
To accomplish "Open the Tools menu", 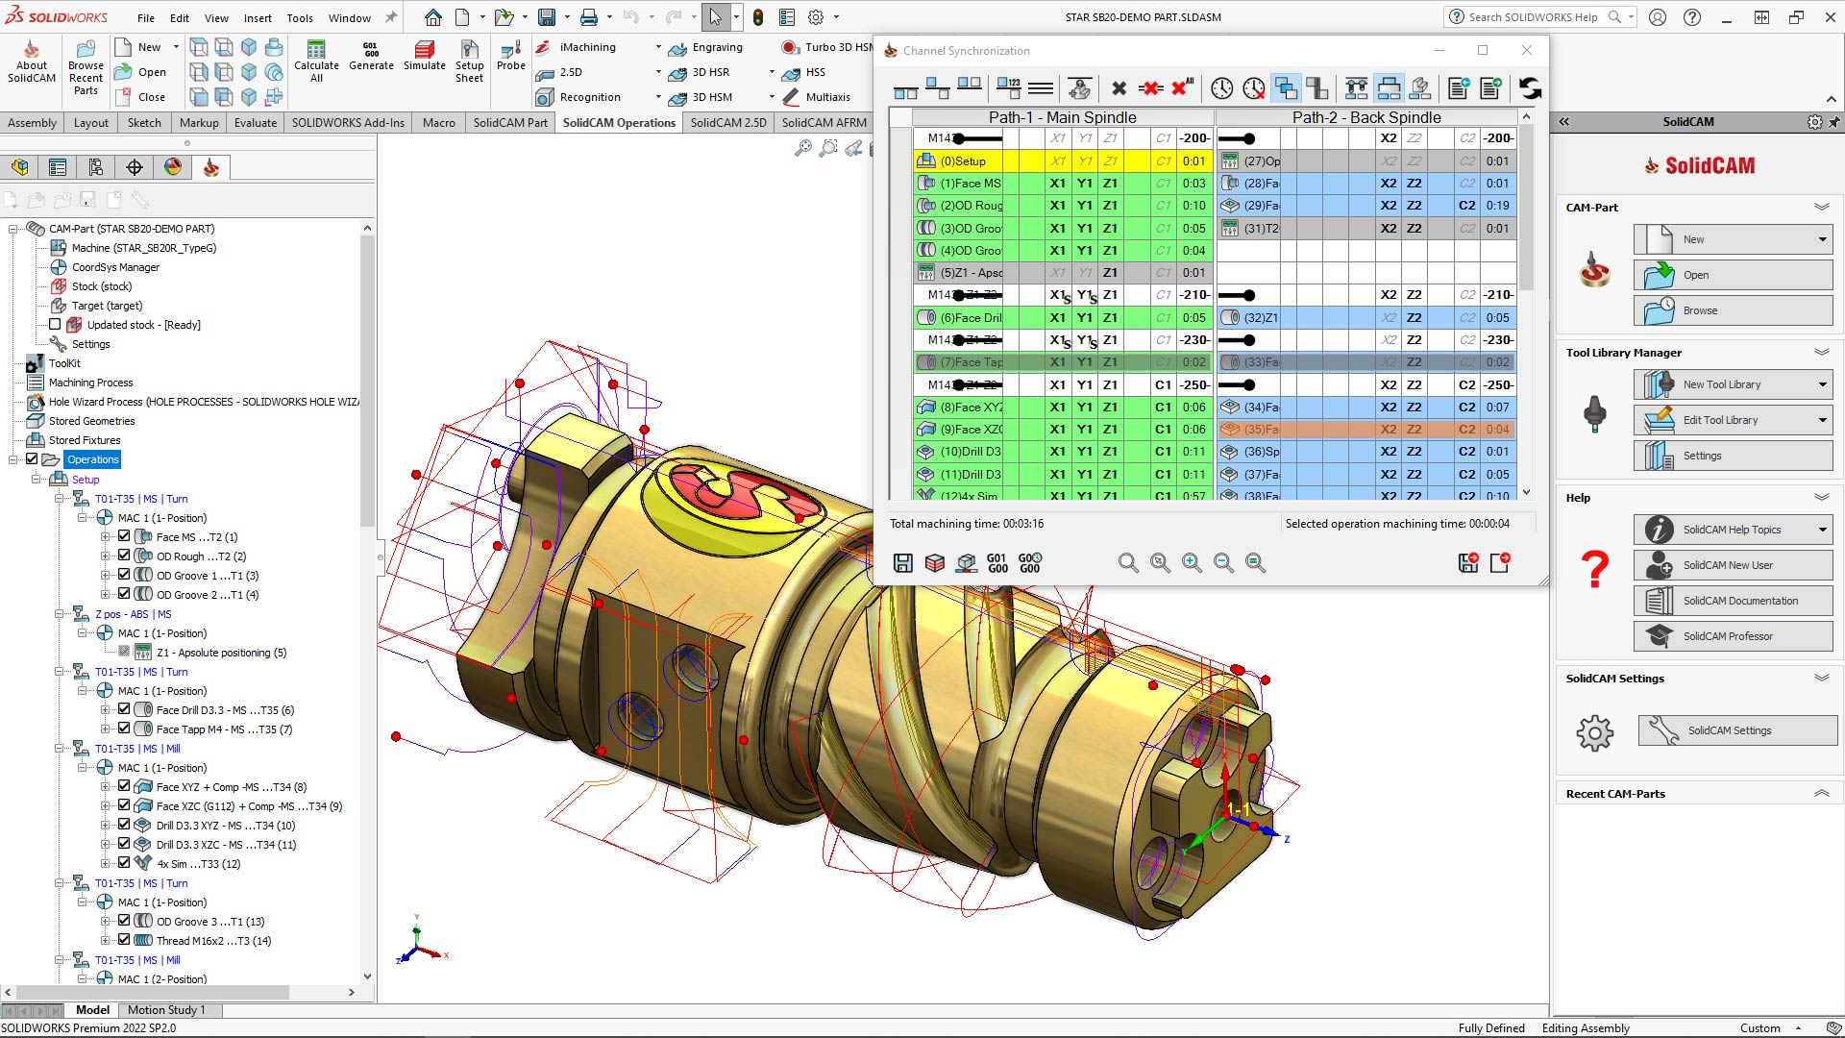I will click(300, 16).
